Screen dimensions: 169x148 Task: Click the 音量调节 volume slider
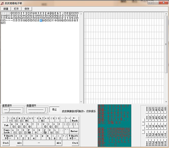tap(37, 110)
